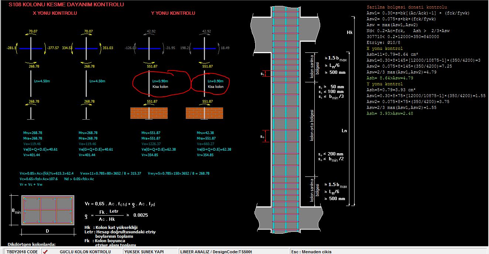Click the X YONU KONTROLU heading
The width and height of the screenshot is (489, 254).
point(55,13)
